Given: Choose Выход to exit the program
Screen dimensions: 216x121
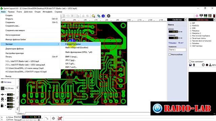Looking at the screenshot, I should (x=30, y=76).
